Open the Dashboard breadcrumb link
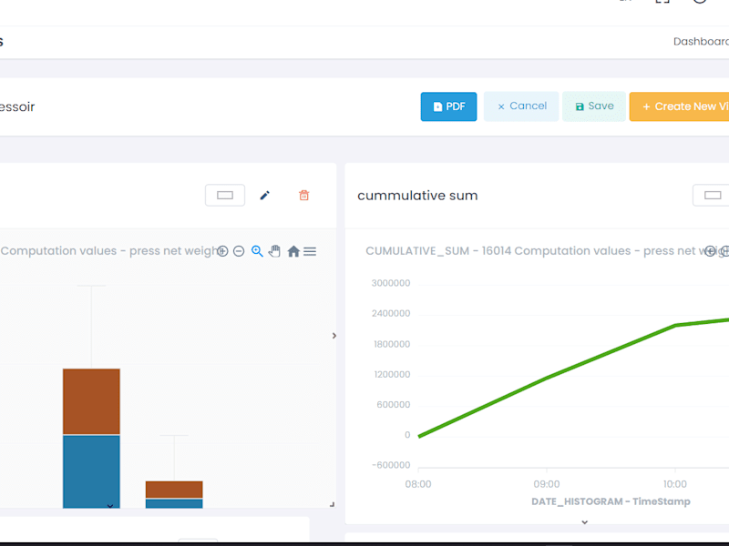Screen dimensions: 729x546 [x=701, y=41]
